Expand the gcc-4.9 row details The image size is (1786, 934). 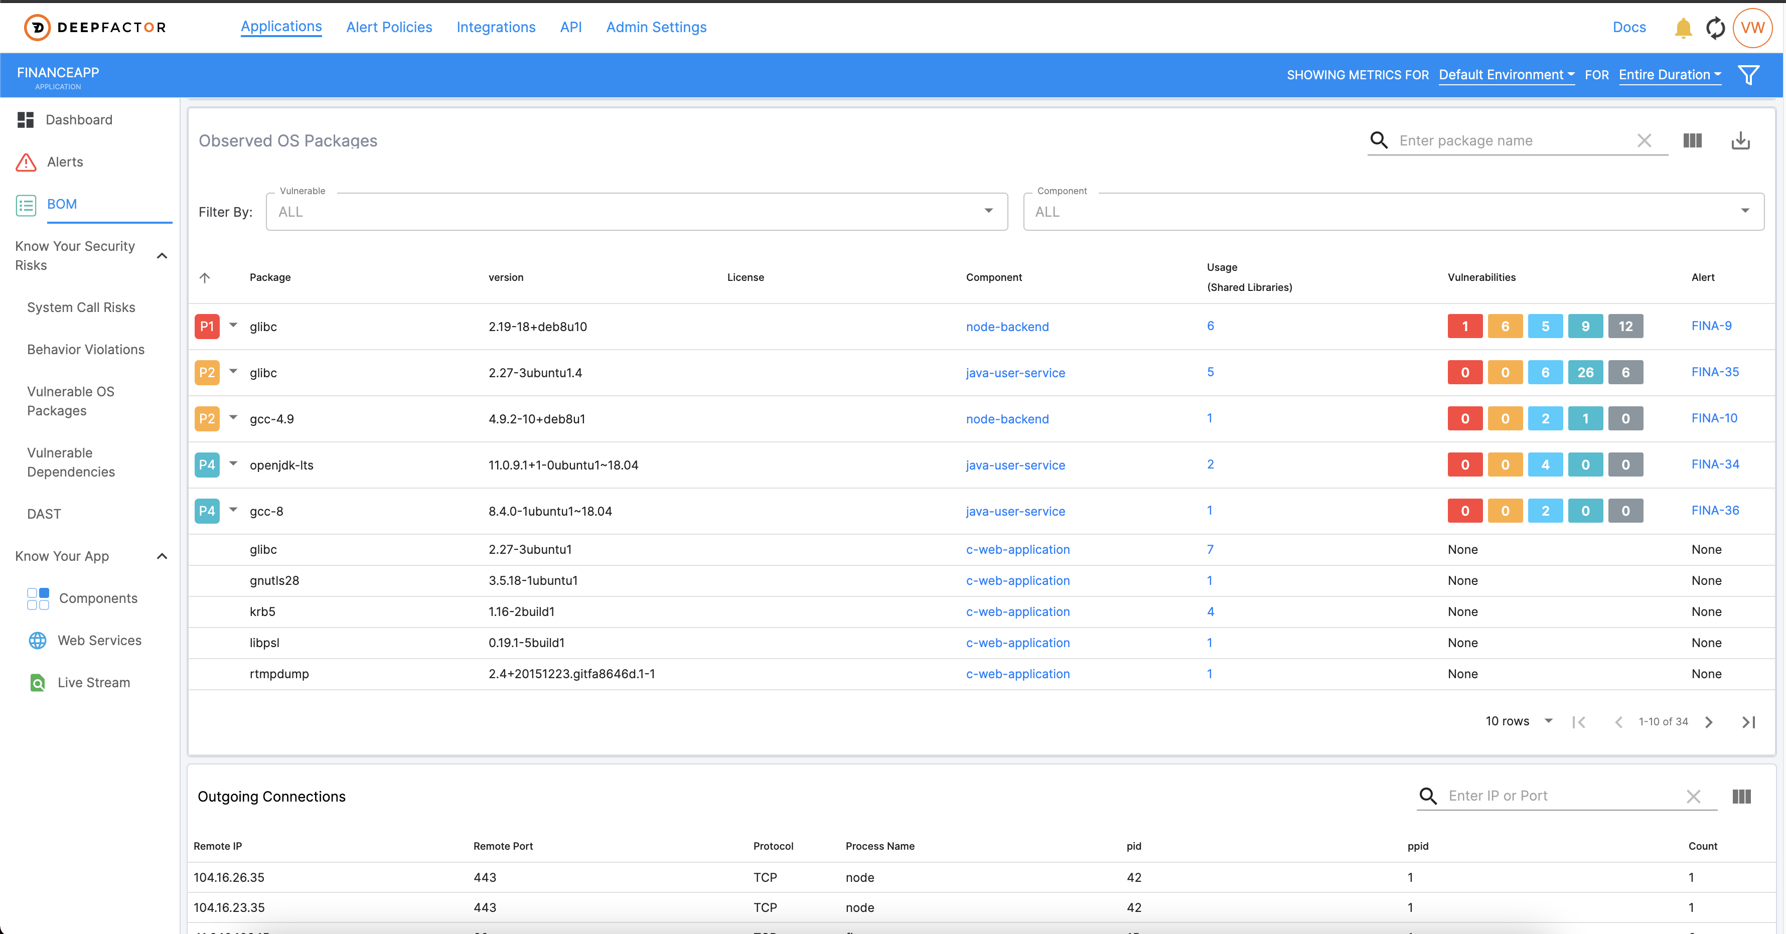coord(233,417)
